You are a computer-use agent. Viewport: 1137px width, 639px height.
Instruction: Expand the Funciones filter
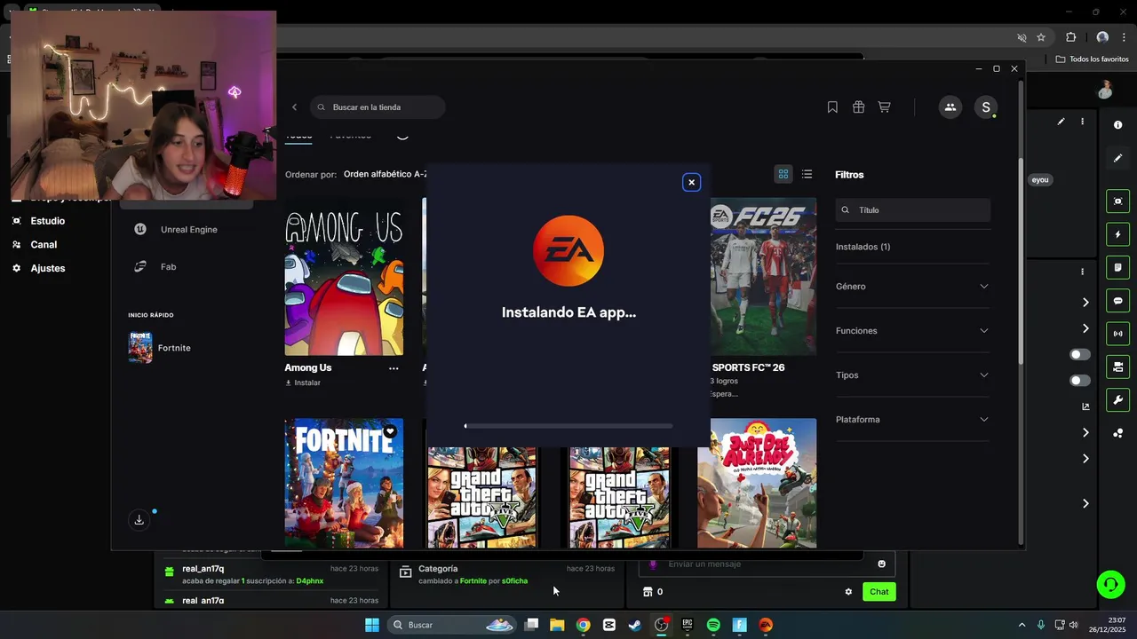tap(912, 331)
